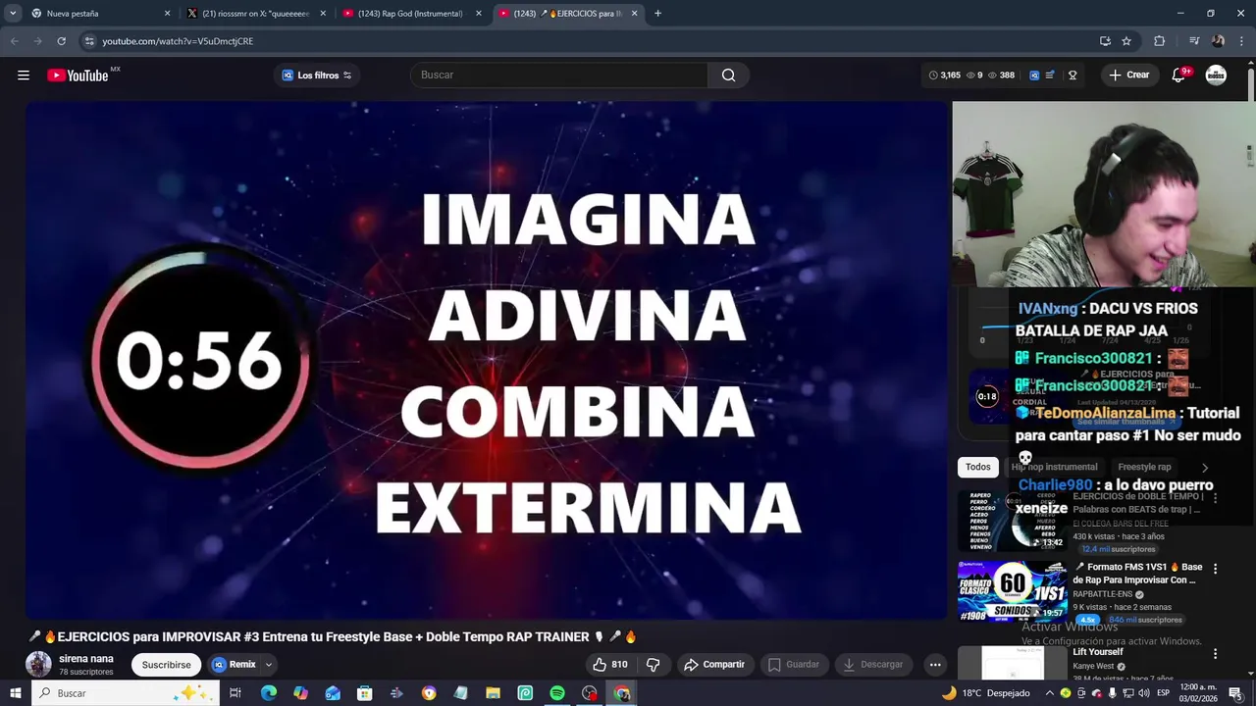Open the Los filtros dropdown

pyautogui.click(x=317, y=76)
